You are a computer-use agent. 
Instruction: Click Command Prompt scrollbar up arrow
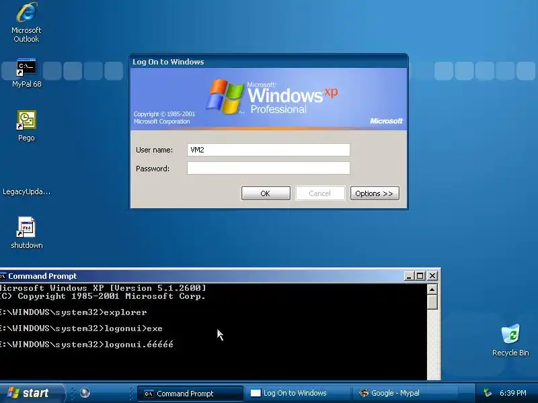pyautogui.click(x=432, y=289)
